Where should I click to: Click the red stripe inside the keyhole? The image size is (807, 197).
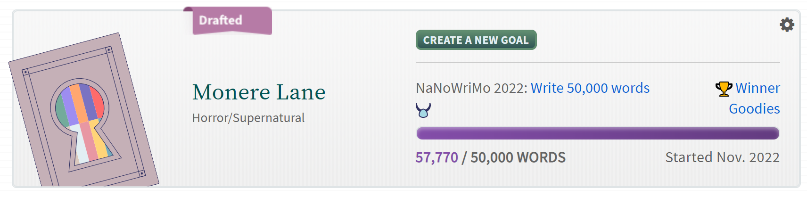click(96, 103)
